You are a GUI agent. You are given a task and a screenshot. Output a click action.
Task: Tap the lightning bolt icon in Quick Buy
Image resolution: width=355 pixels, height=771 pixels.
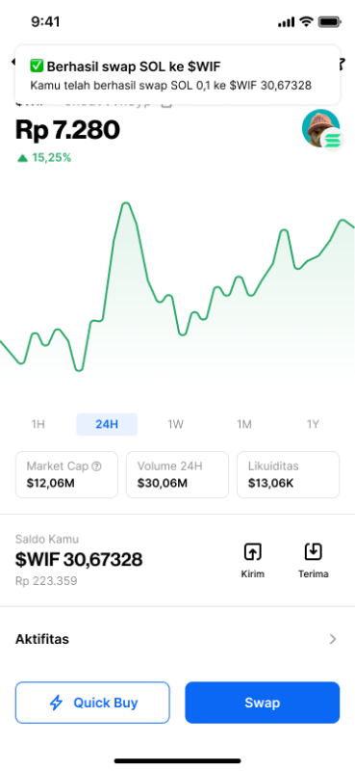point(57,703)
